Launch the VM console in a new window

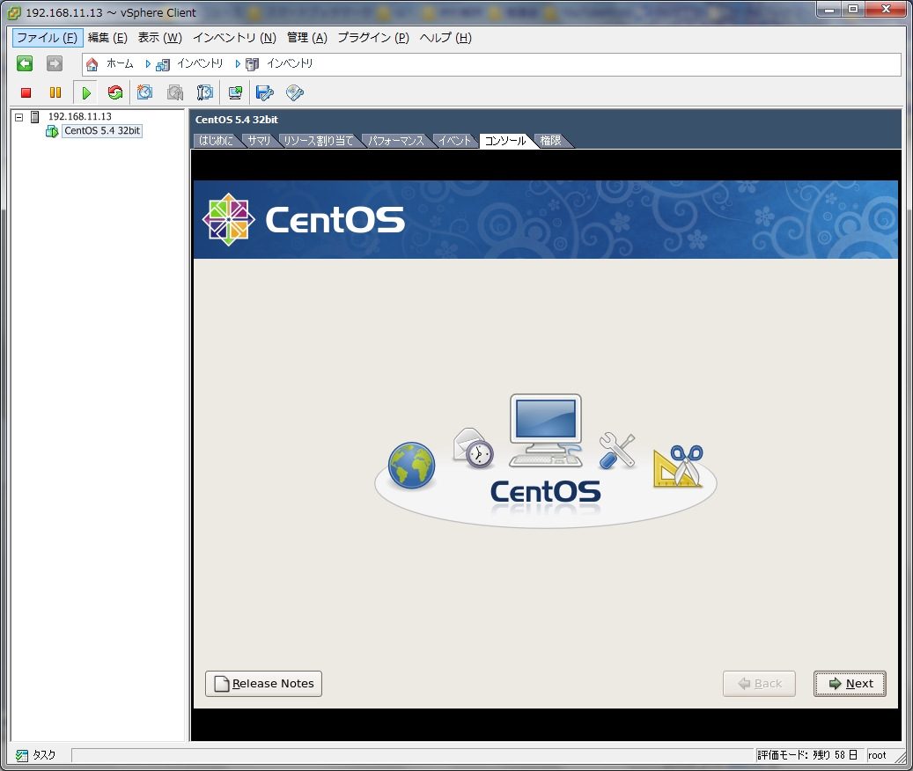click(235, 92)
